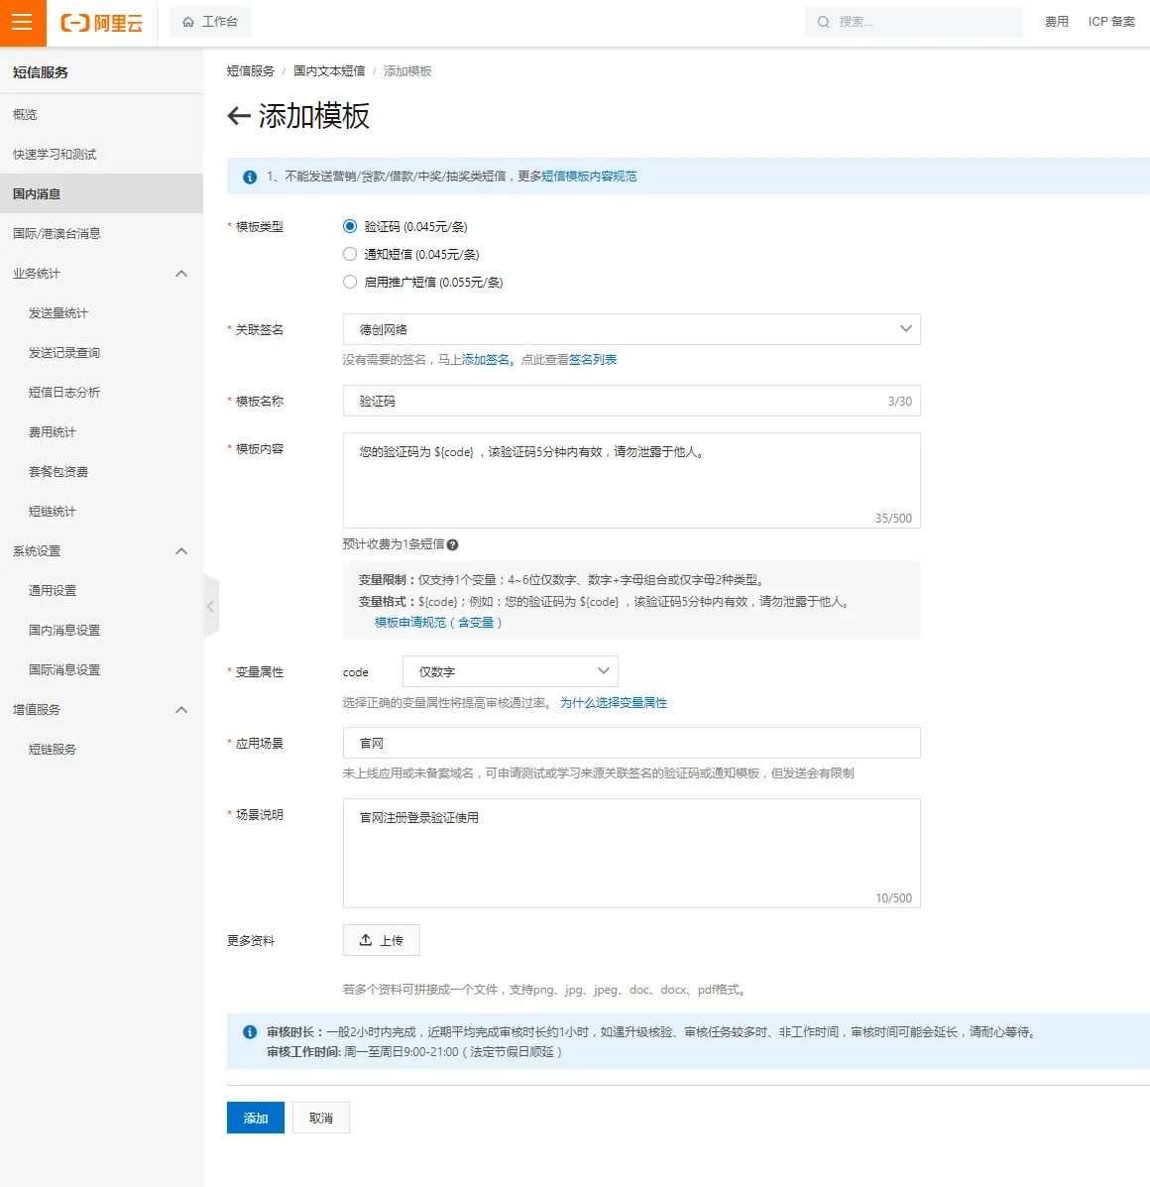Click the Aliyun logo
Image resolution: width=1150 pixels, height=1187 pixels.
pos(102,23)
